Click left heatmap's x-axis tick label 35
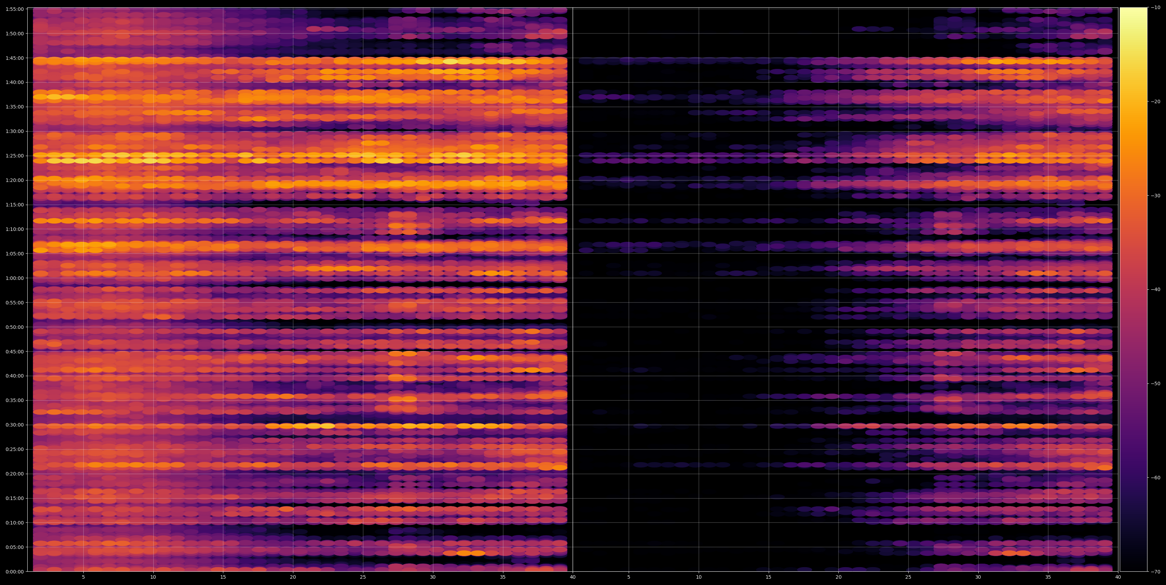1166x585 pixels. (503, 577)
